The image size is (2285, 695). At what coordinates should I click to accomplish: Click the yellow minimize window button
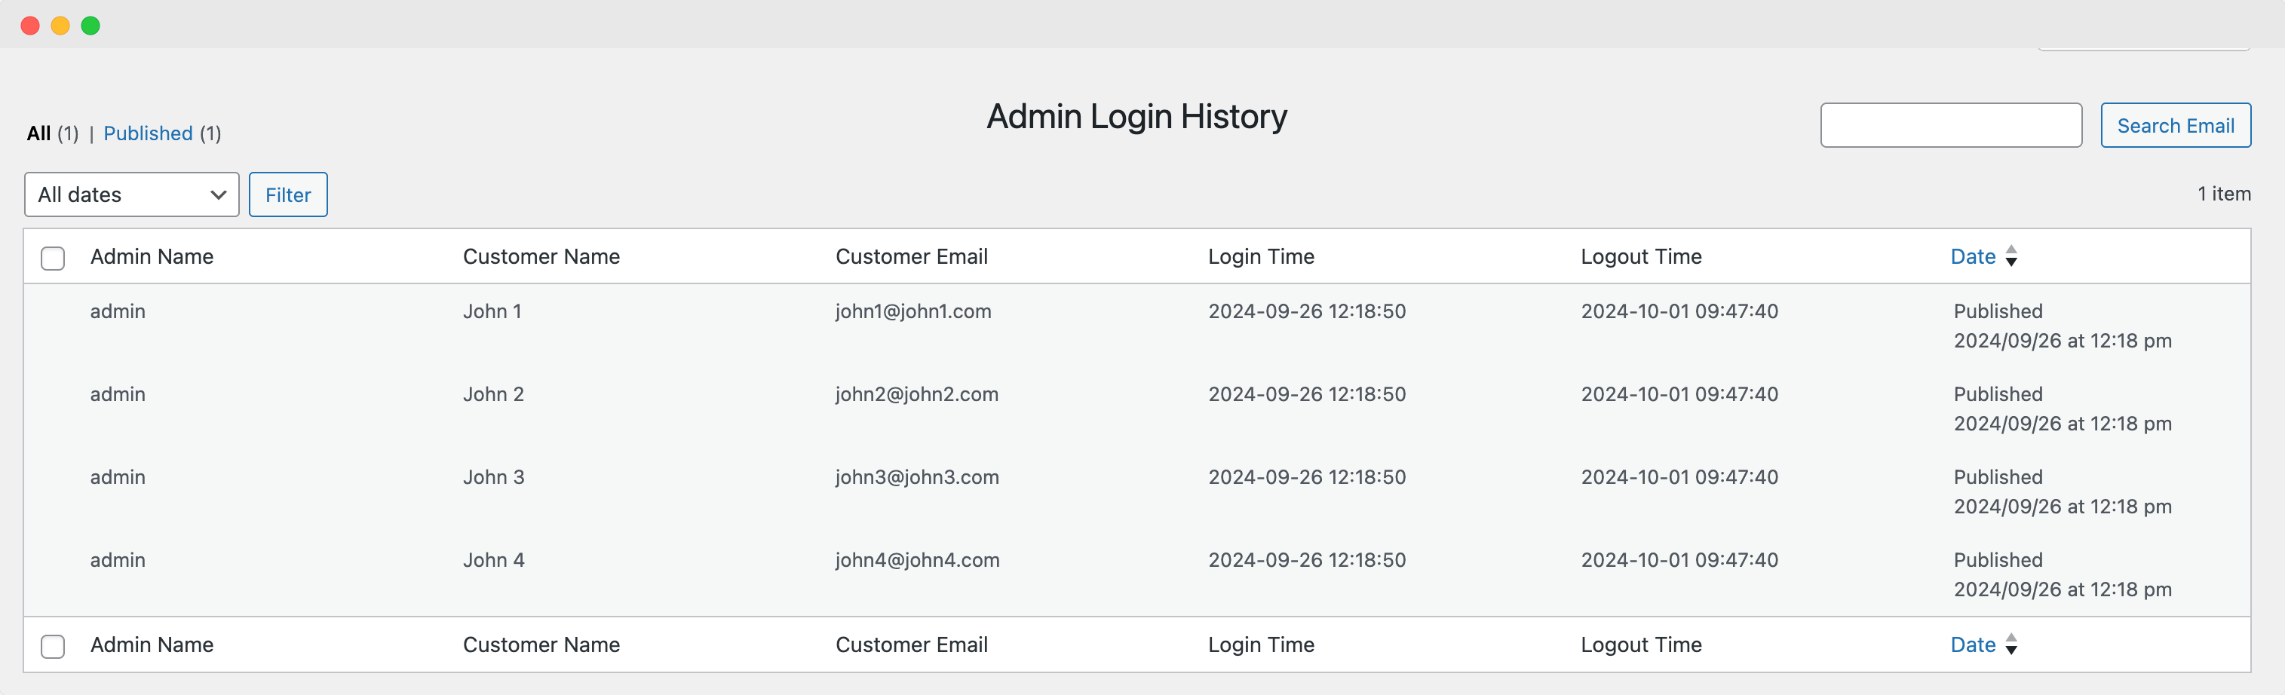coord(60,25)
